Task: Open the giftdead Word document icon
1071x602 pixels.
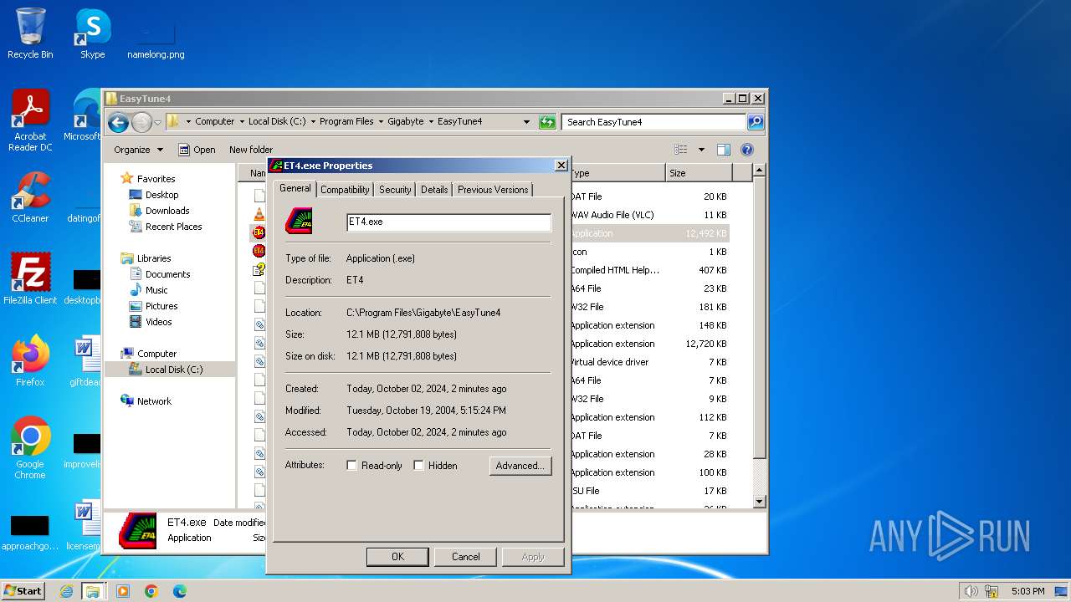Action: tap(85, 360)
